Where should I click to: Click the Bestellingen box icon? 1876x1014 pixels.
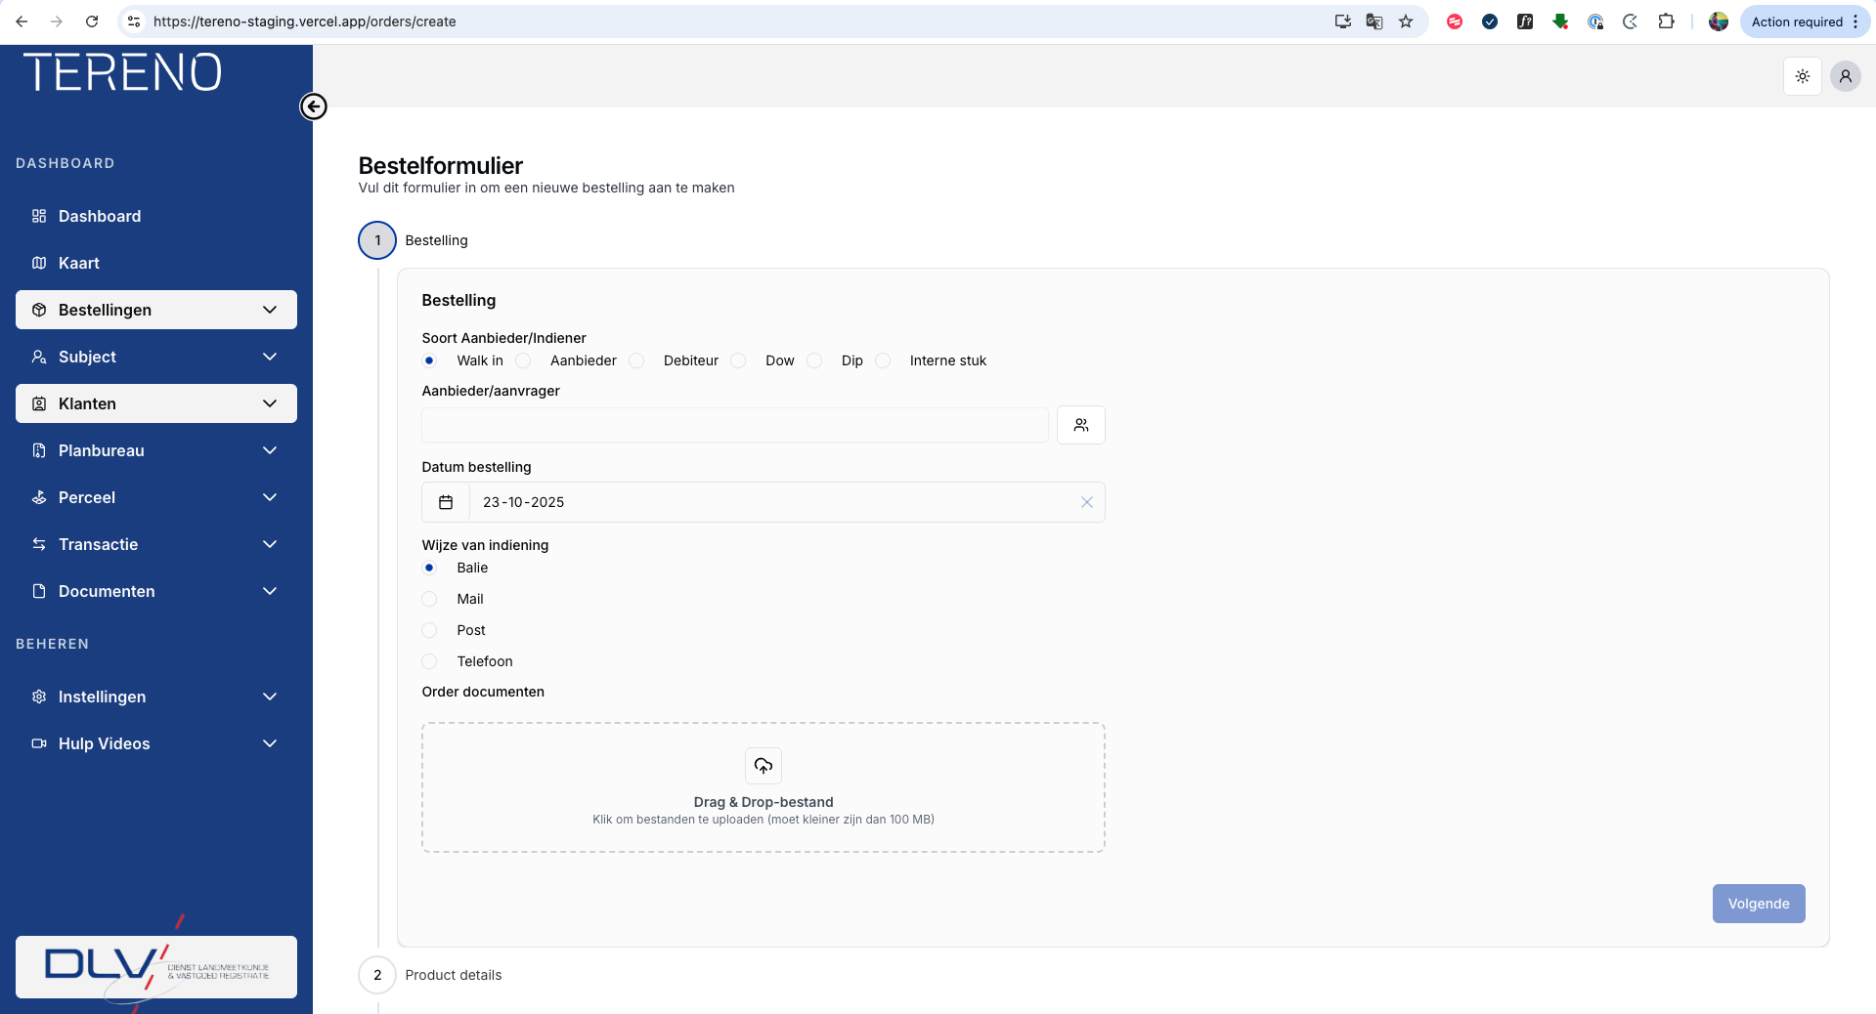[x=39, y=310]
